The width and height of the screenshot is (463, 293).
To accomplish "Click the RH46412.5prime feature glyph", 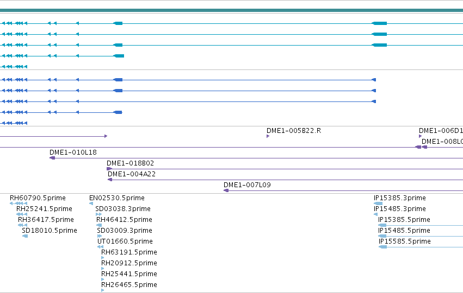I will point(99,225).
